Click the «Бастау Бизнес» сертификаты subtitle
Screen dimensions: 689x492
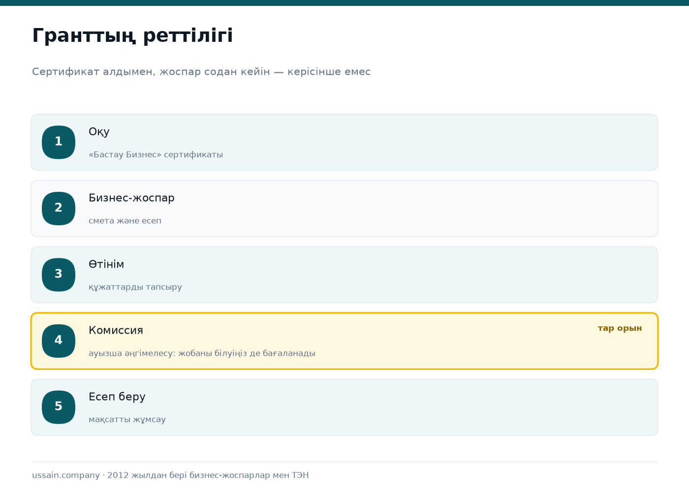(x=156, y=154)
